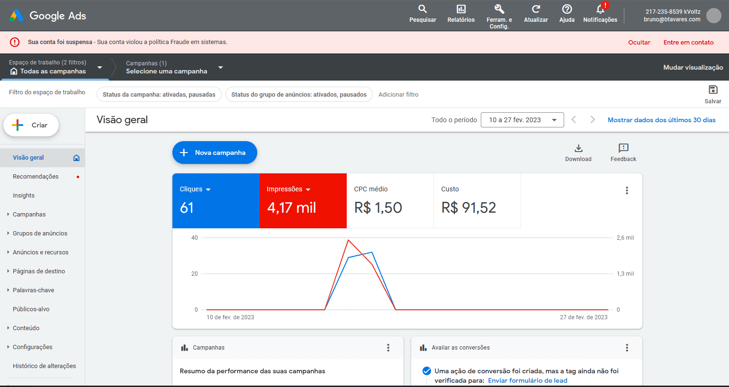Click the Adicionar filtro field
Viewport: 729px width, 387px height.
[x=398, y=94]
